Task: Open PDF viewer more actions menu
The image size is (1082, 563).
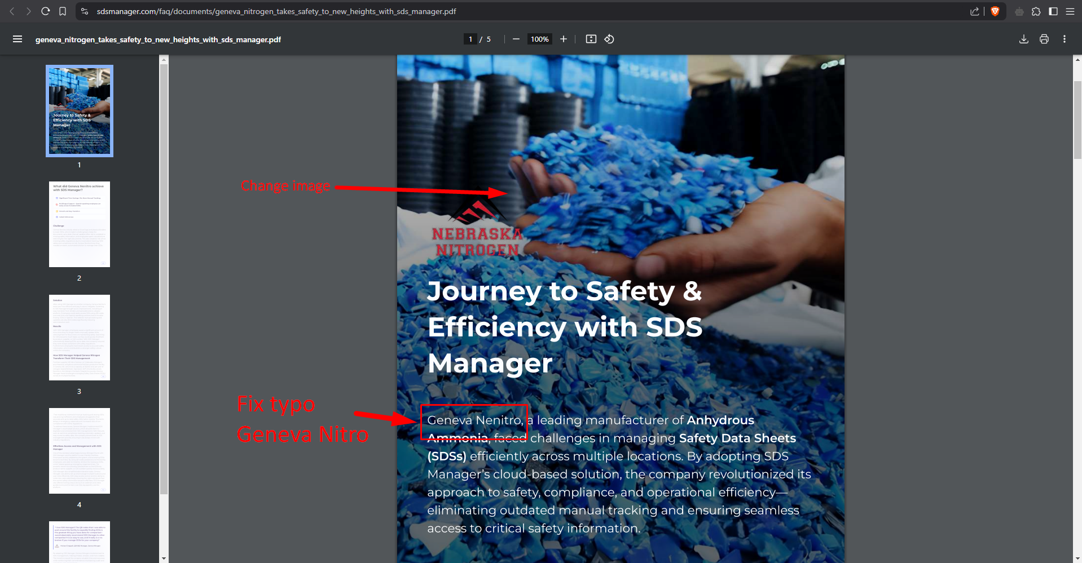Action: [1064, 39]
